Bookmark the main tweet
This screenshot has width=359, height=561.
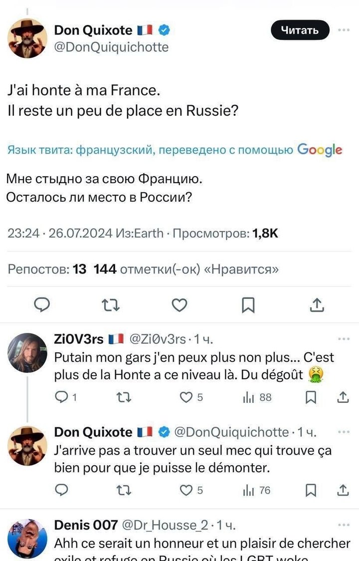pos(248,305)
